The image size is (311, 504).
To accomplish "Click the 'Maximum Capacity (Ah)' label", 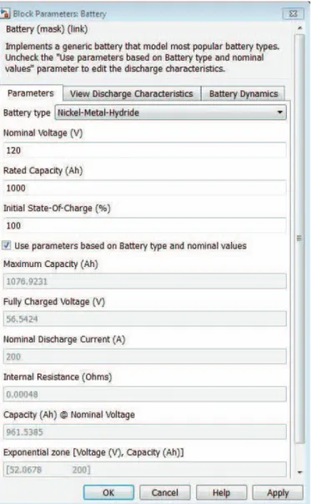I will tap(50, 264).
